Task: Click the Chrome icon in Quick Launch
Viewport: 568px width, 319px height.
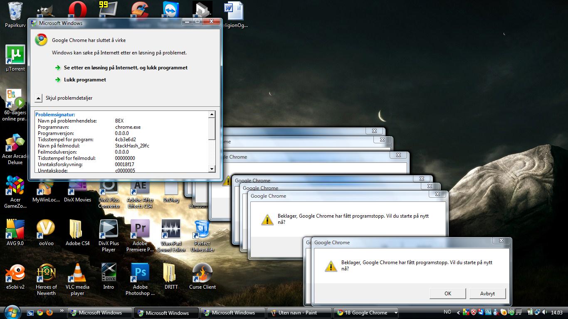Action: pos(40,313)
